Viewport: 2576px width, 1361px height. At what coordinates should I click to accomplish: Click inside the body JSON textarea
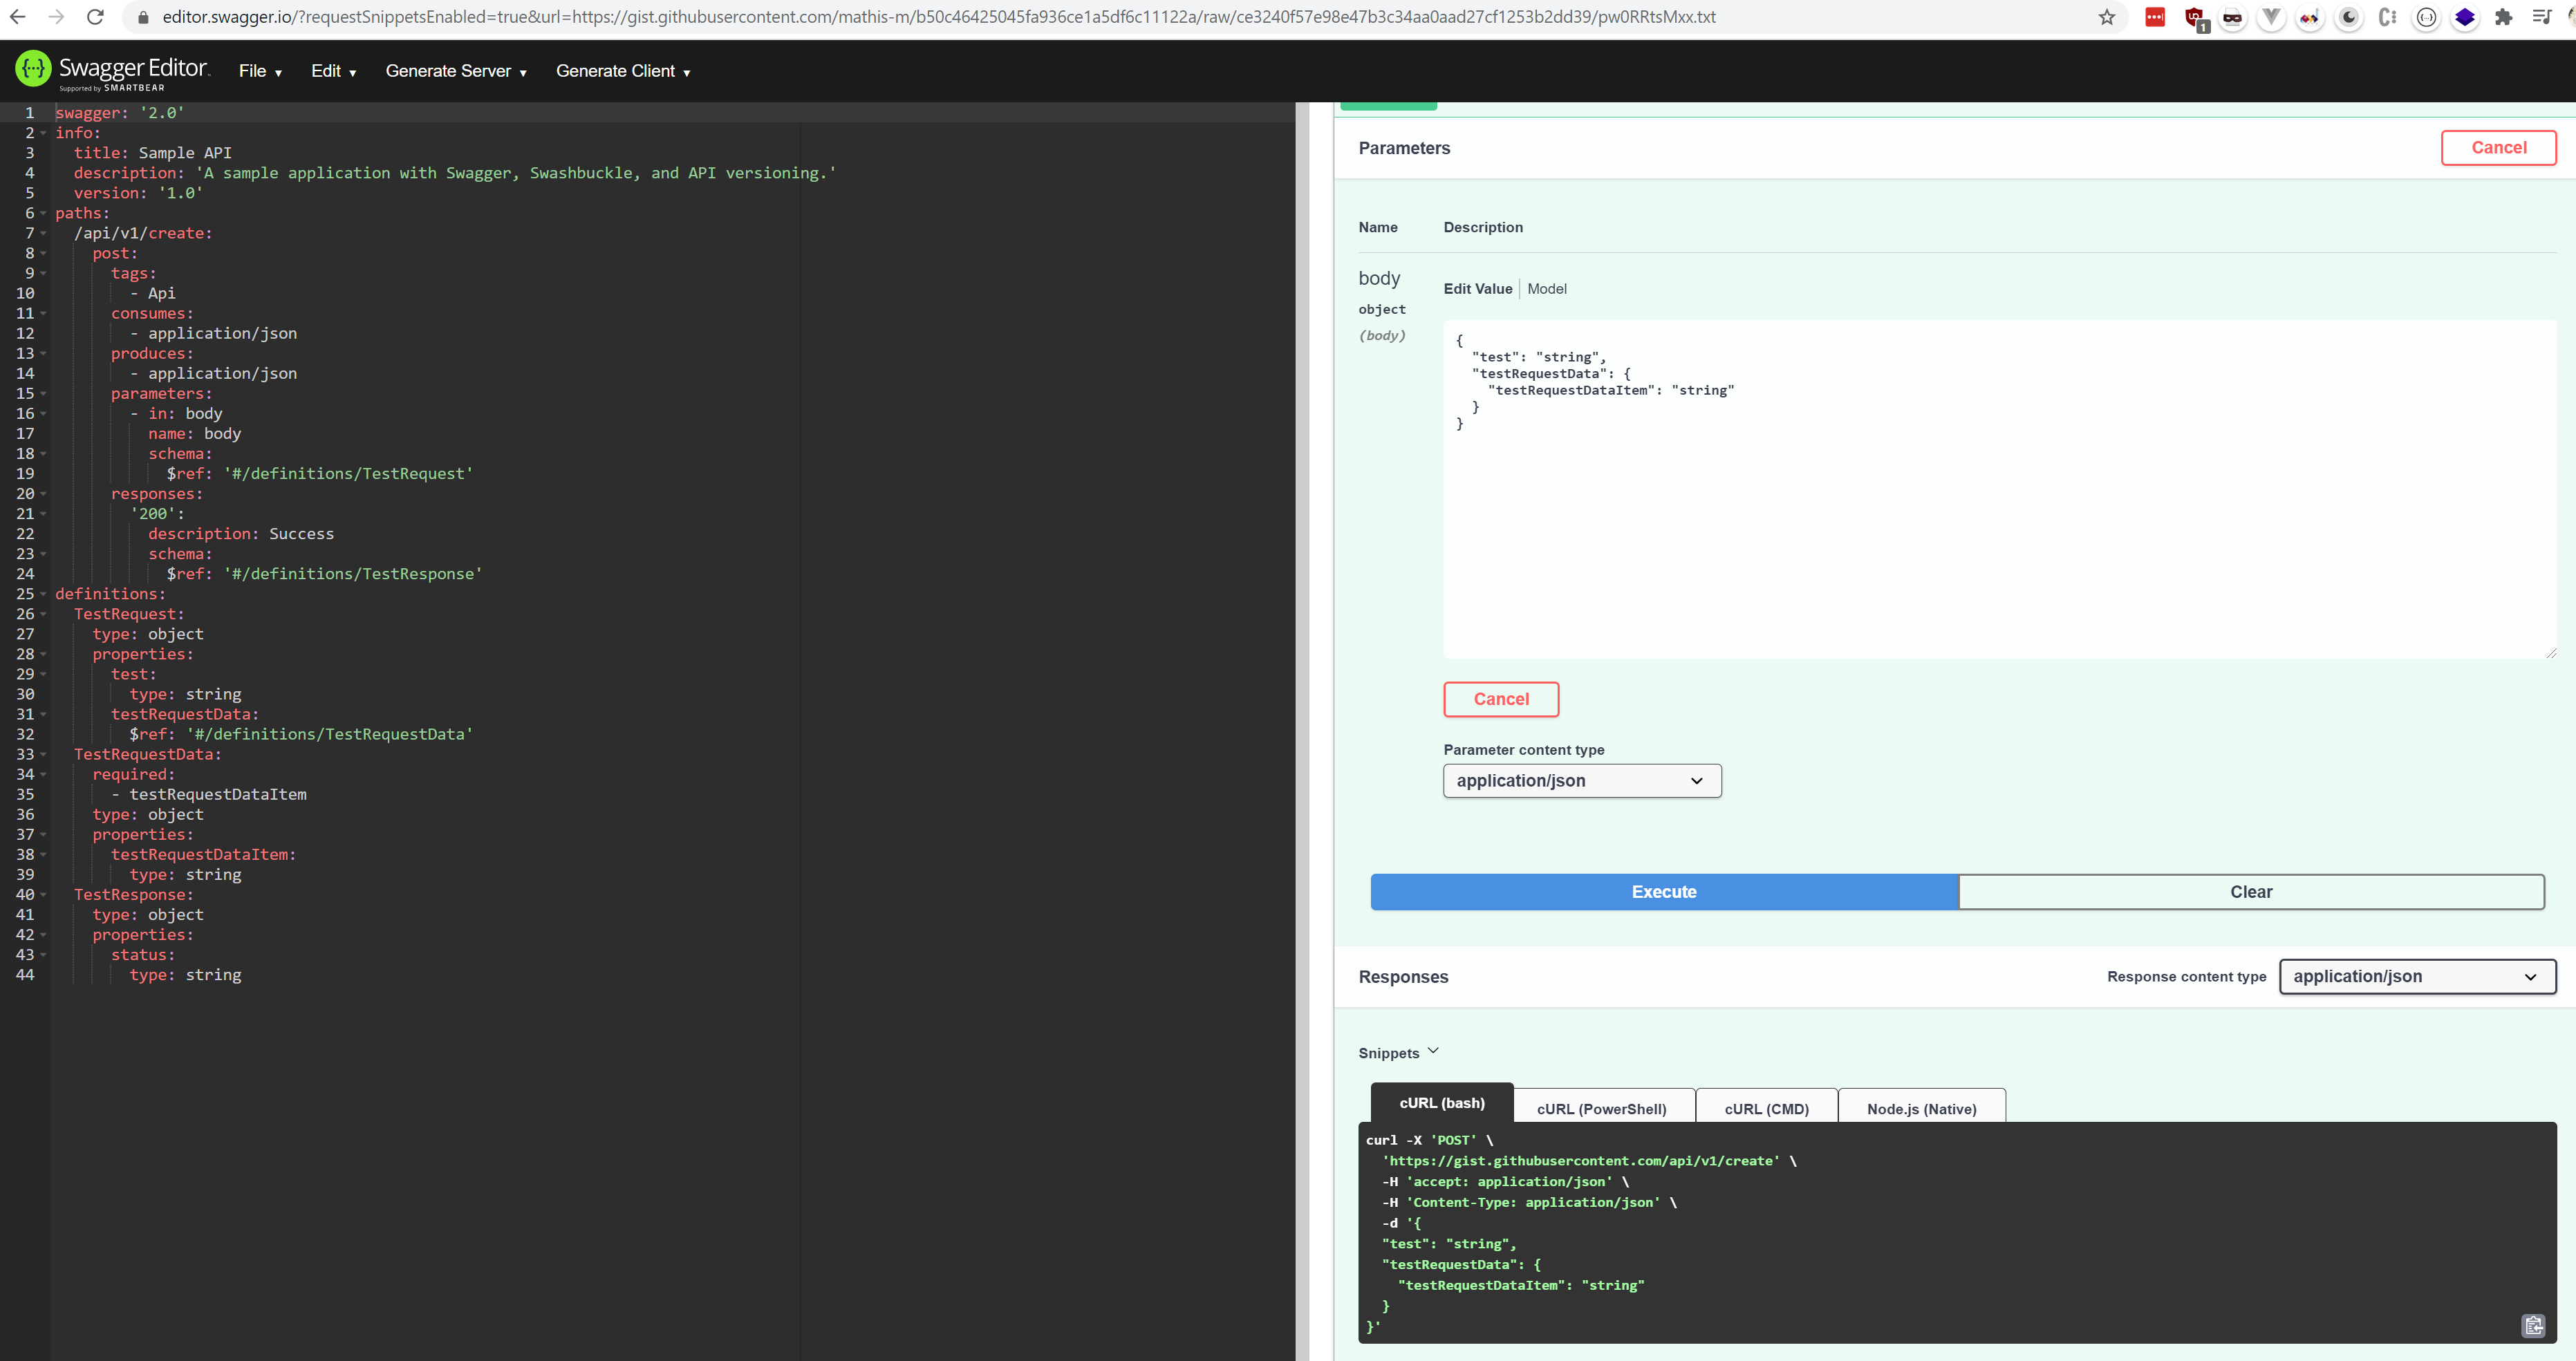tap(1998, 520)
